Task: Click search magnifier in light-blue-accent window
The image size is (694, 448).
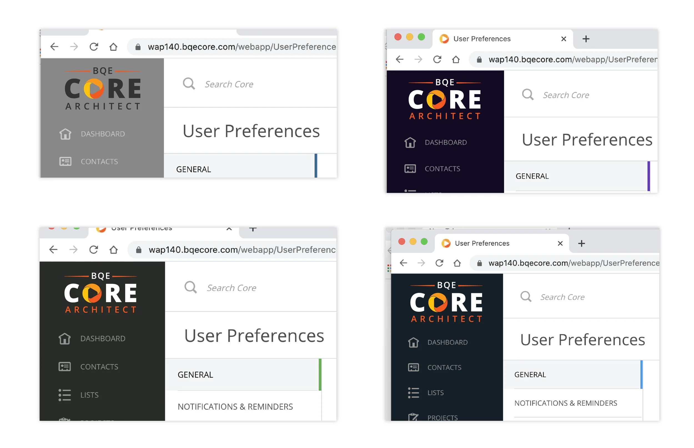Action: (526, 297)
